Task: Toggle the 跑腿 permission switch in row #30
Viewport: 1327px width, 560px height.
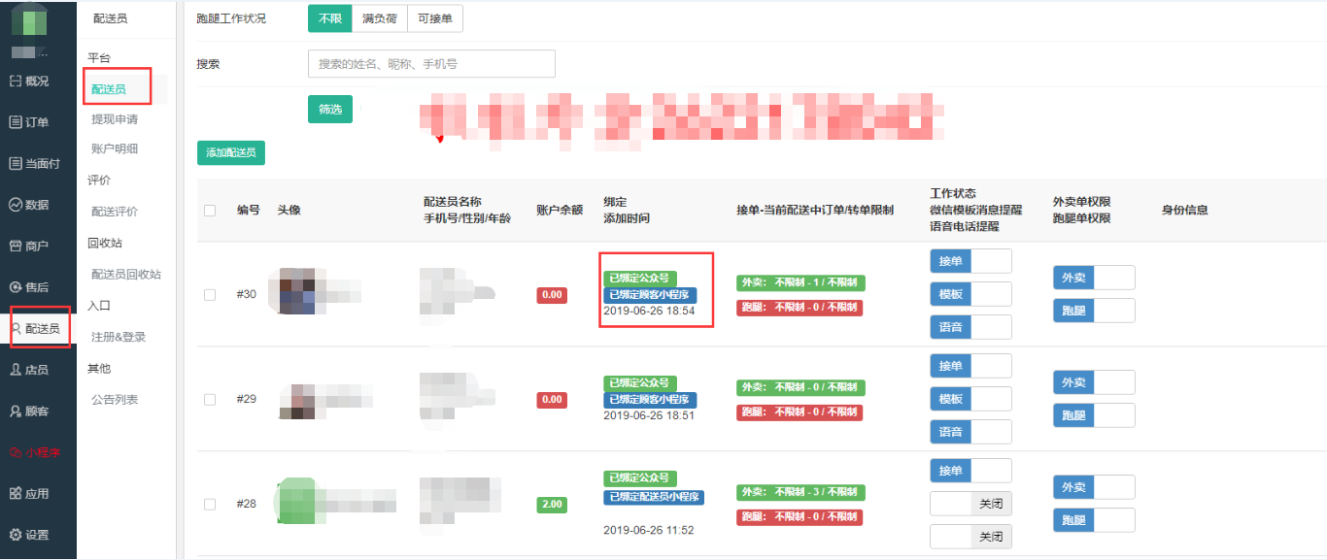Action: pos(1094,311)
